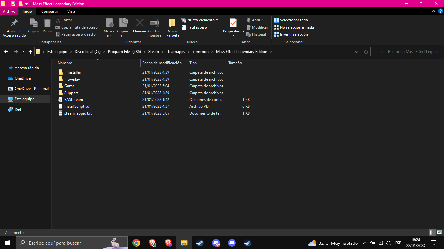Open the volume control in system tray

coord(389,243)
